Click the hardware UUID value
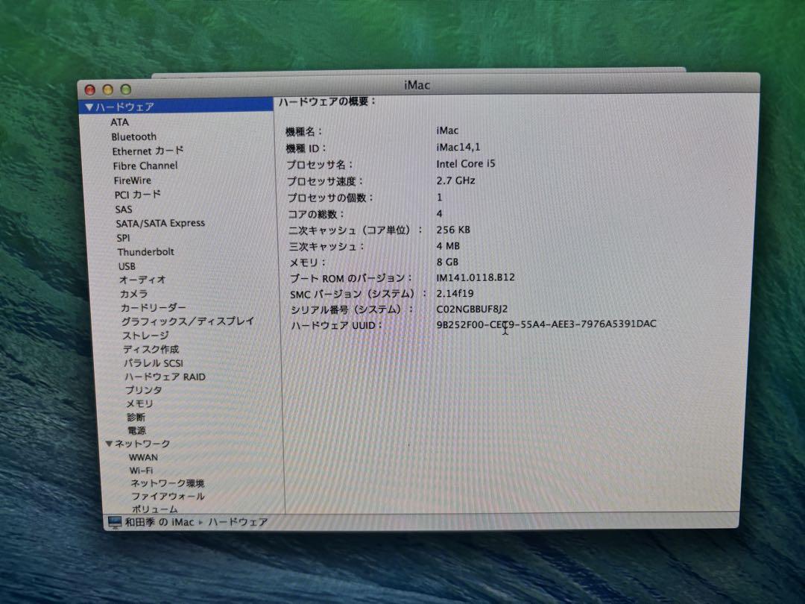 pos(546,324)
